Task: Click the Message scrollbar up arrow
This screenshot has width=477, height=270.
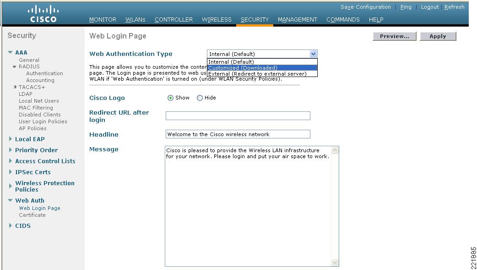Action: click(335, 150)
